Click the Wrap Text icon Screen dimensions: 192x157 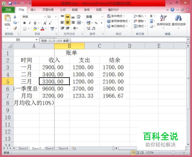click(79, 17)
